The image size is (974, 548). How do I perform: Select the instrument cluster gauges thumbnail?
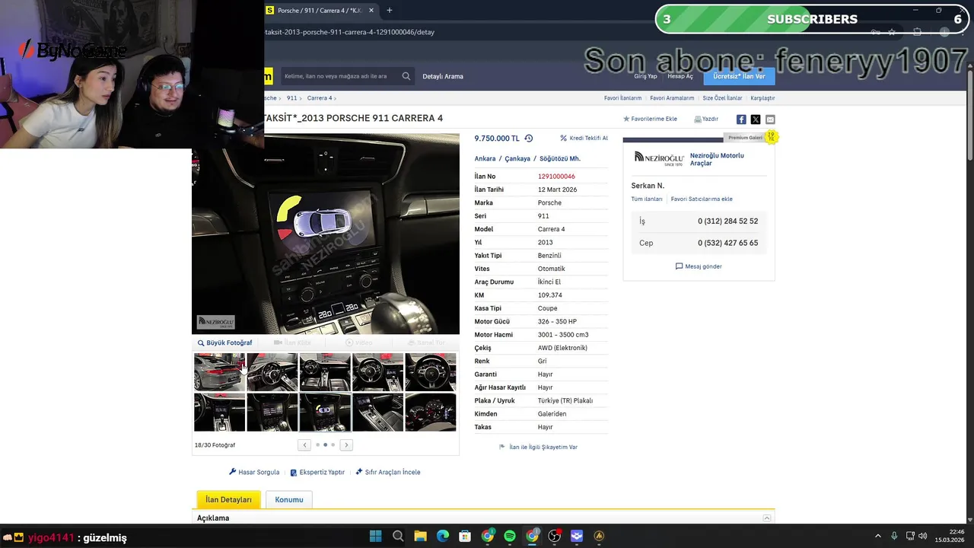[x=431, y=412]
